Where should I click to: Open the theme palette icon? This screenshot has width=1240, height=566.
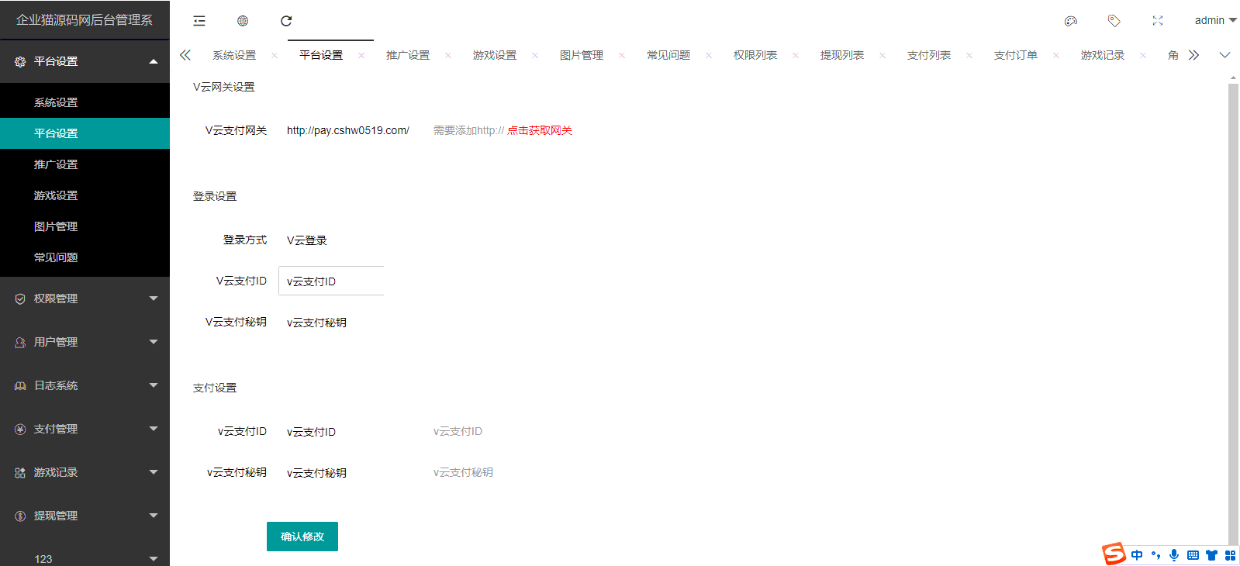[x=1071, y=21]
